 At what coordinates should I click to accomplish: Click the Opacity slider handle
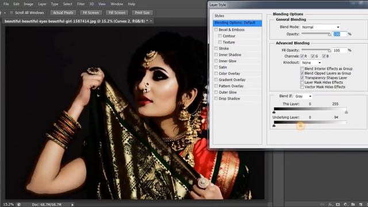pos(329,34)
